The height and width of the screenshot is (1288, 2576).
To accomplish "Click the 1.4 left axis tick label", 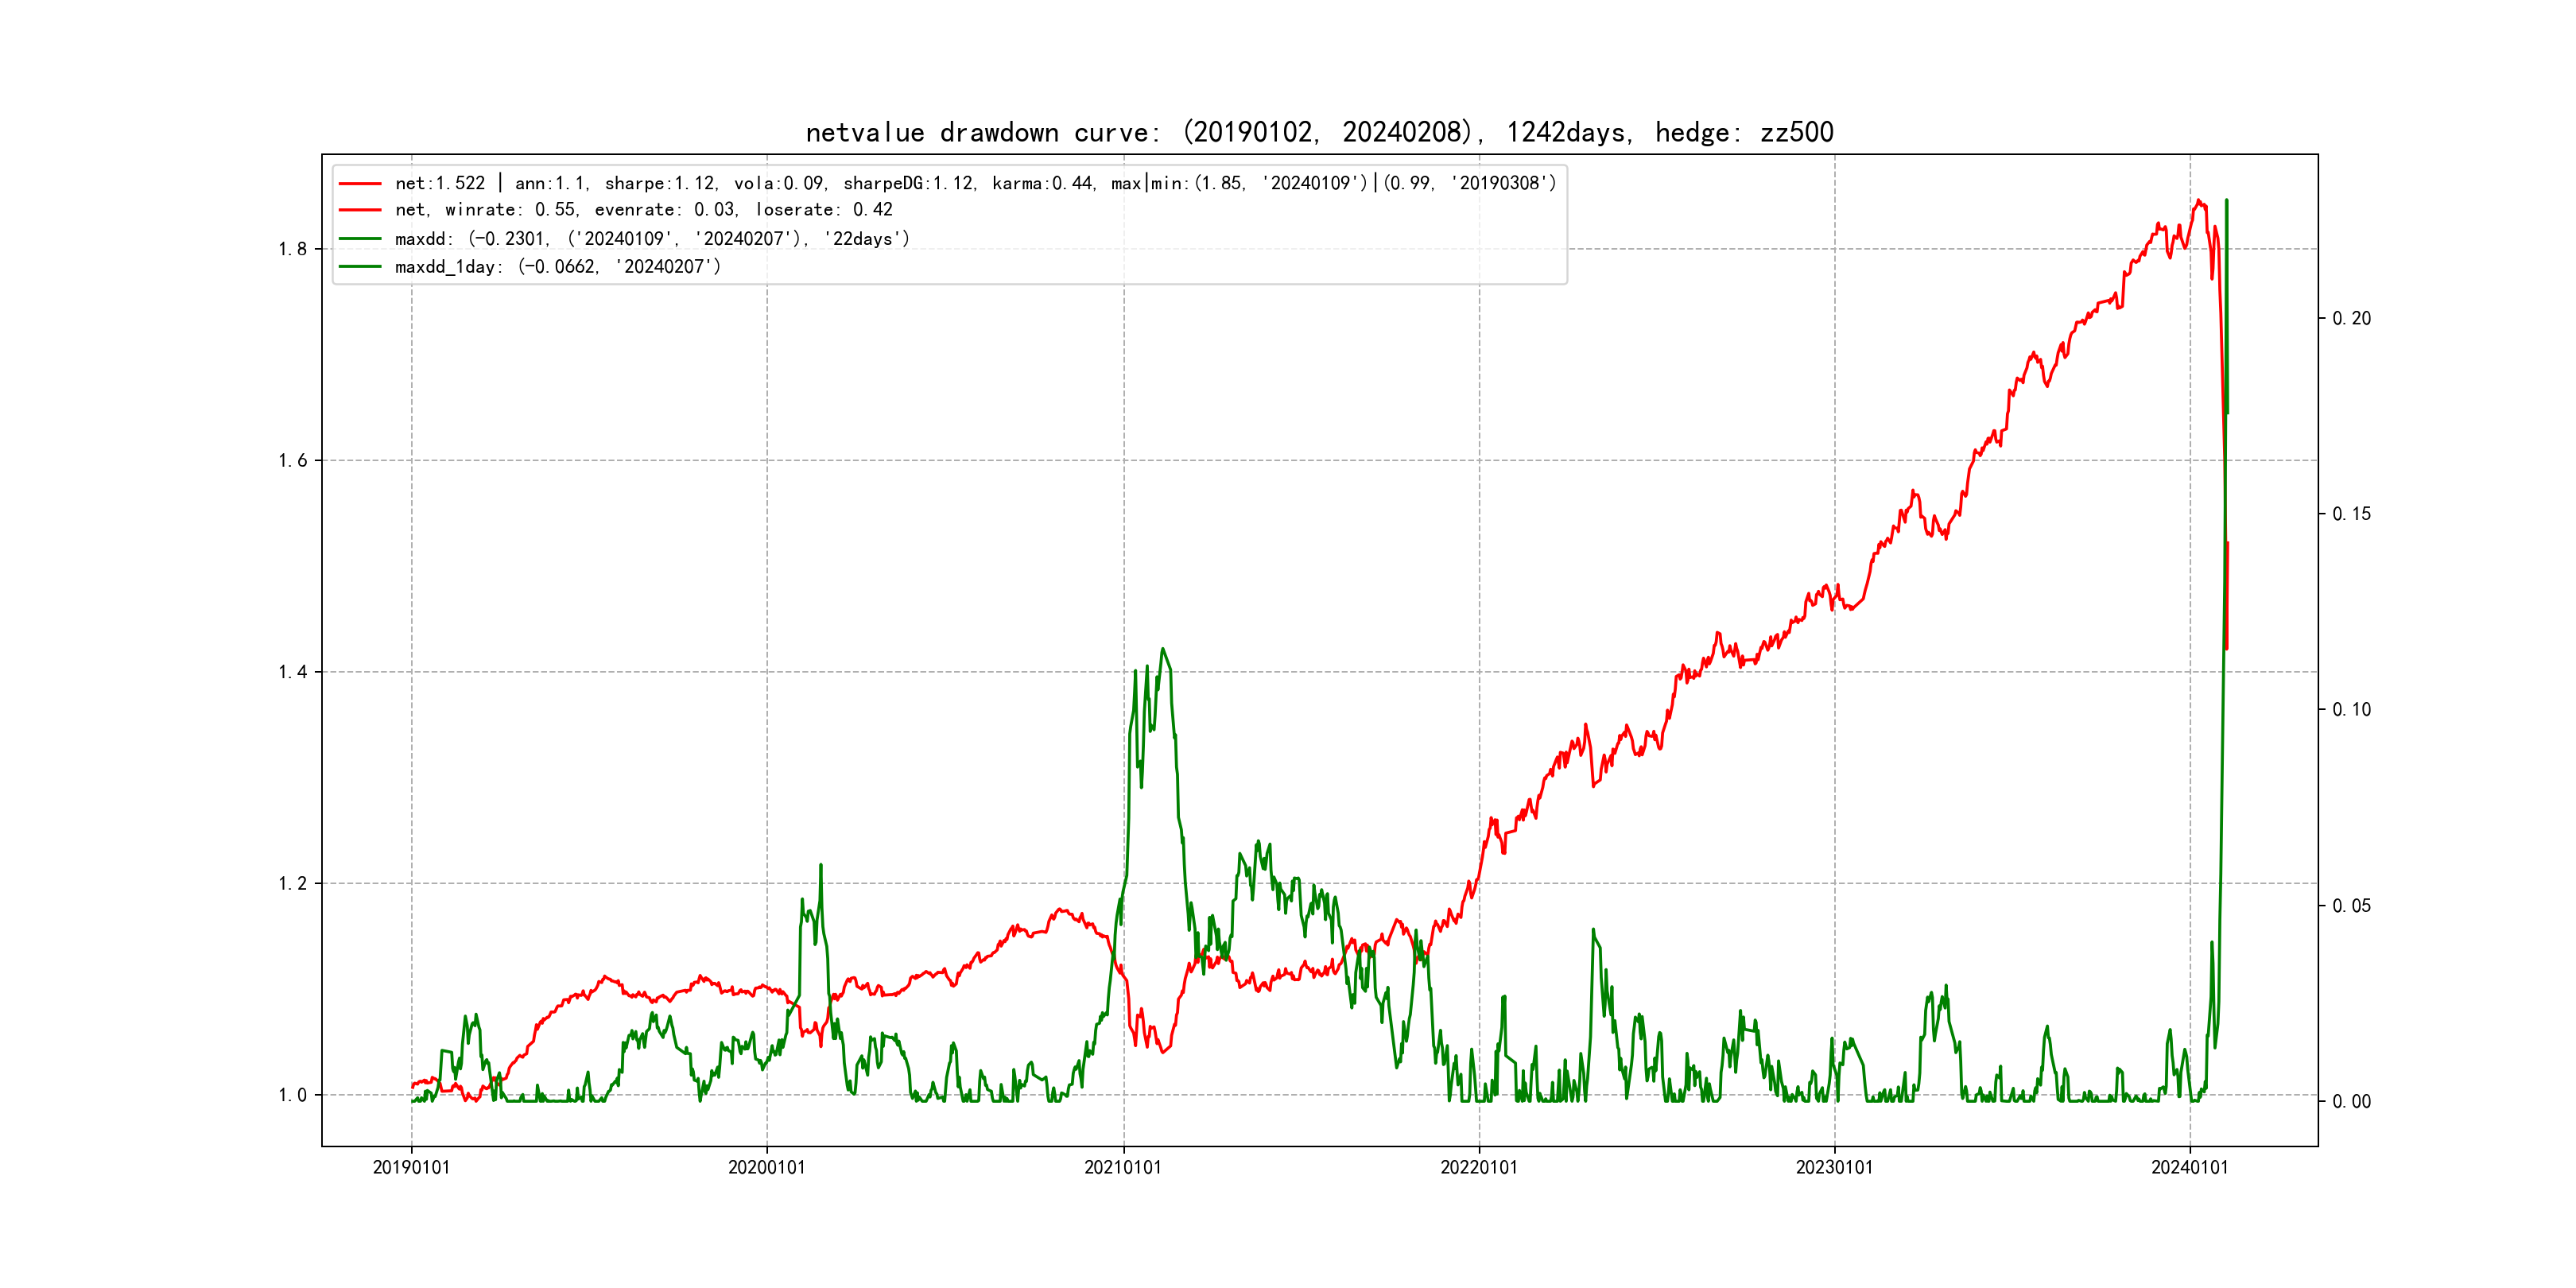I will pos(292,672).
